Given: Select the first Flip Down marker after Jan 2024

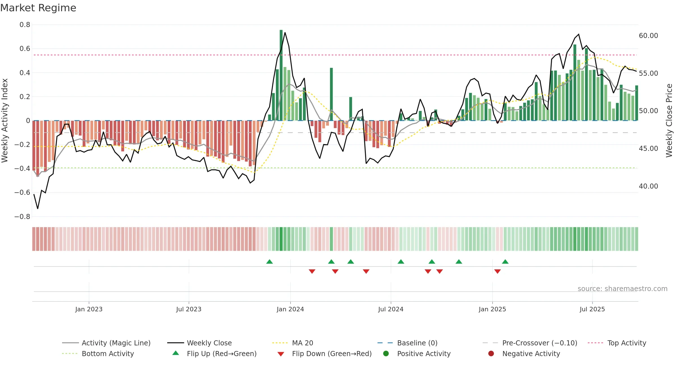Looking at the screenshot, I should (x=312, y=271).
